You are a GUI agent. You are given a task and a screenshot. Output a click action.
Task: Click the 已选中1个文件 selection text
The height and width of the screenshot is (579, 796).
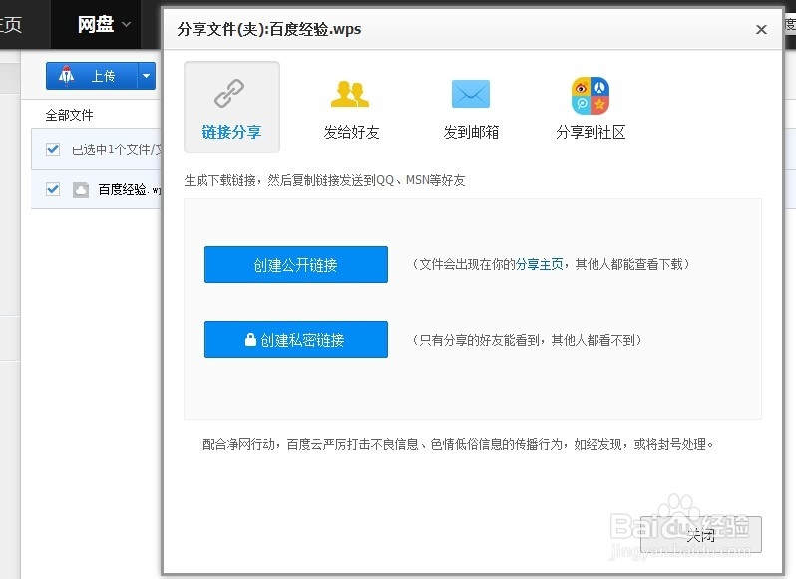117,149
